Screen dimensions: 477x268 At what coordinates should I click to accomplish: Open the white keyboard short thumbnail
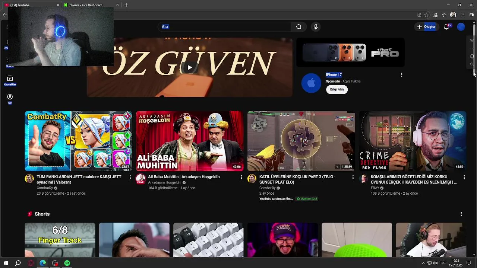[x=208, y=240]
